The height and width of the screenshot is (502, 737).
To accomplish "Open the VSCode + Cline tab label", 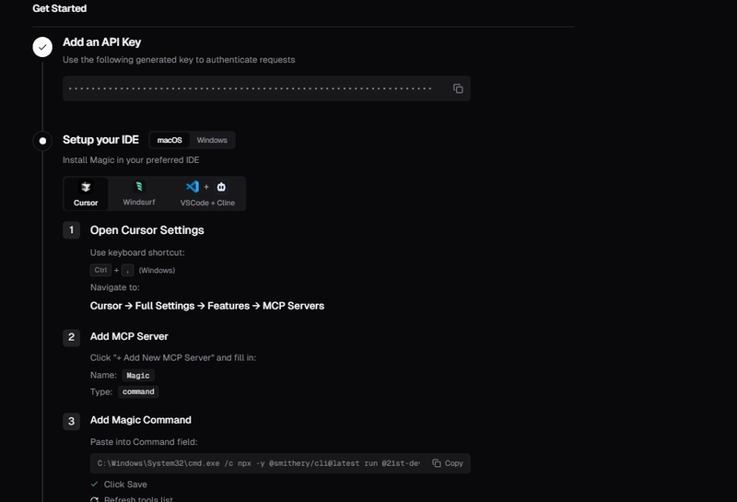I will (x=207, y=203).
